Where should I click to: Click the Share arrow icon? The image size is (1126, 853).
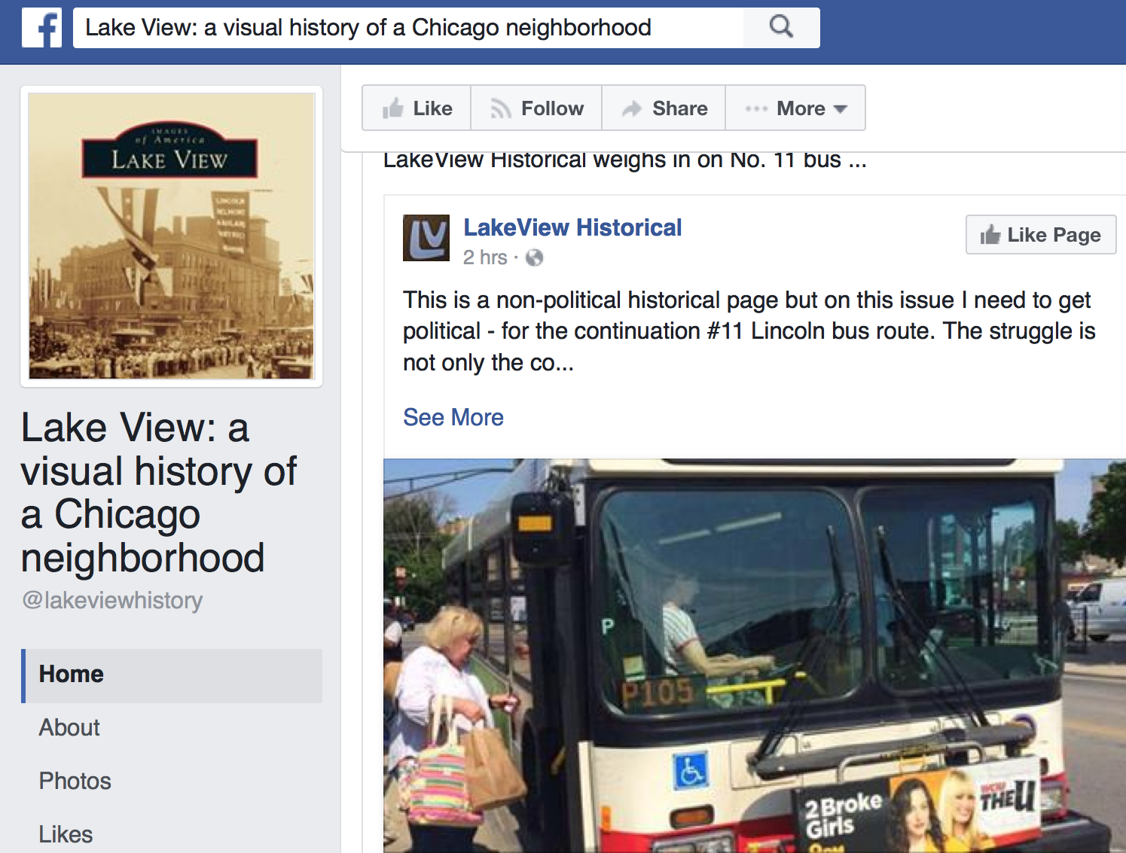[x=631, y=108]
